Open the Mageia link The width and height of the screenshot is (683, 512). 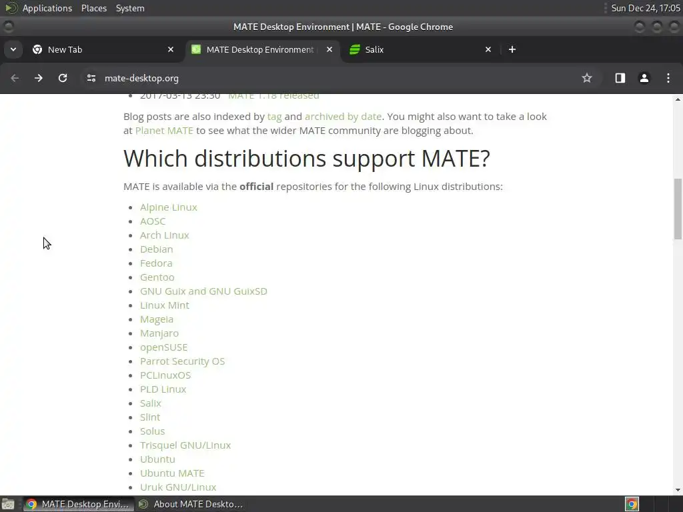(157, 319)
